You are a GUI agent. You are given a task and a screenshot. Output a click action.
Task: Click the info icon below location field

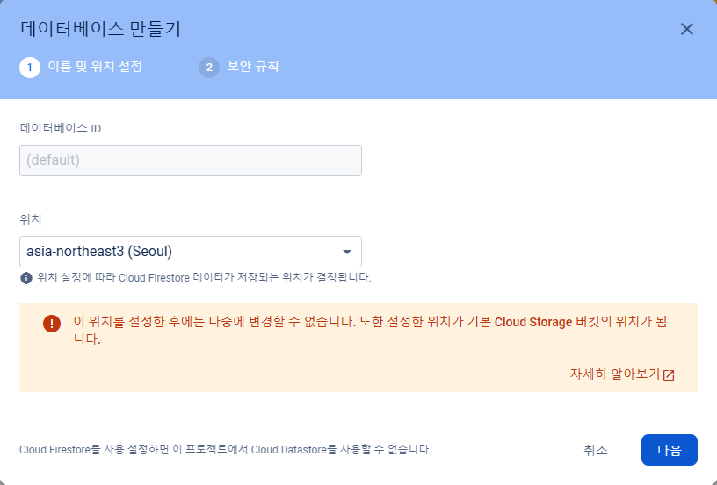26,278
